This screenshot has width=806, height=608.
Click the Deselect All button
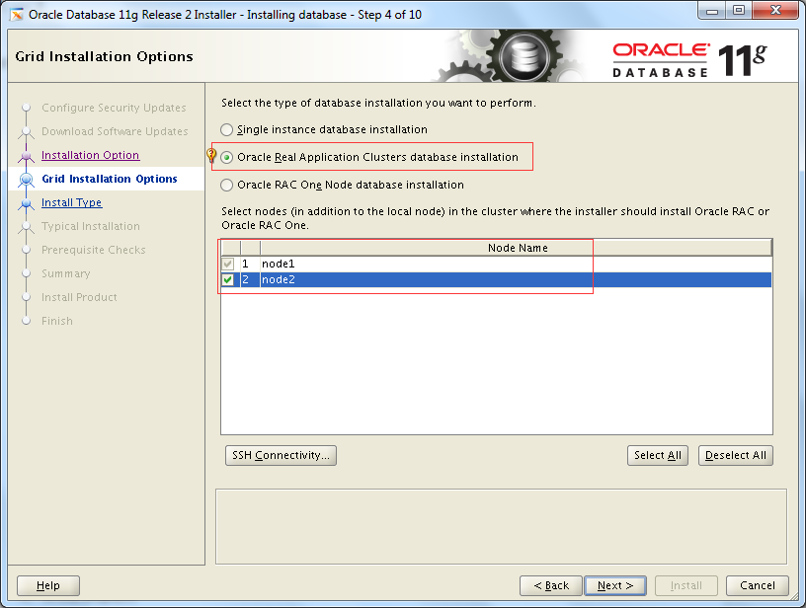tap(736, 455)
